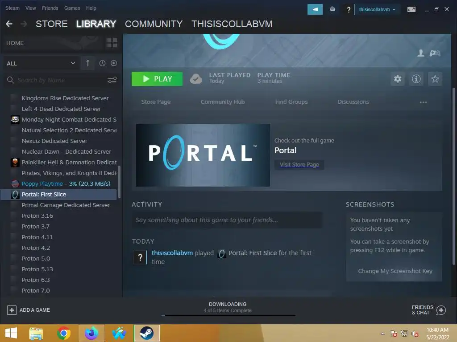457x342 pixels.
Task: Open the Discussions link
Action: tap(353, 102)
